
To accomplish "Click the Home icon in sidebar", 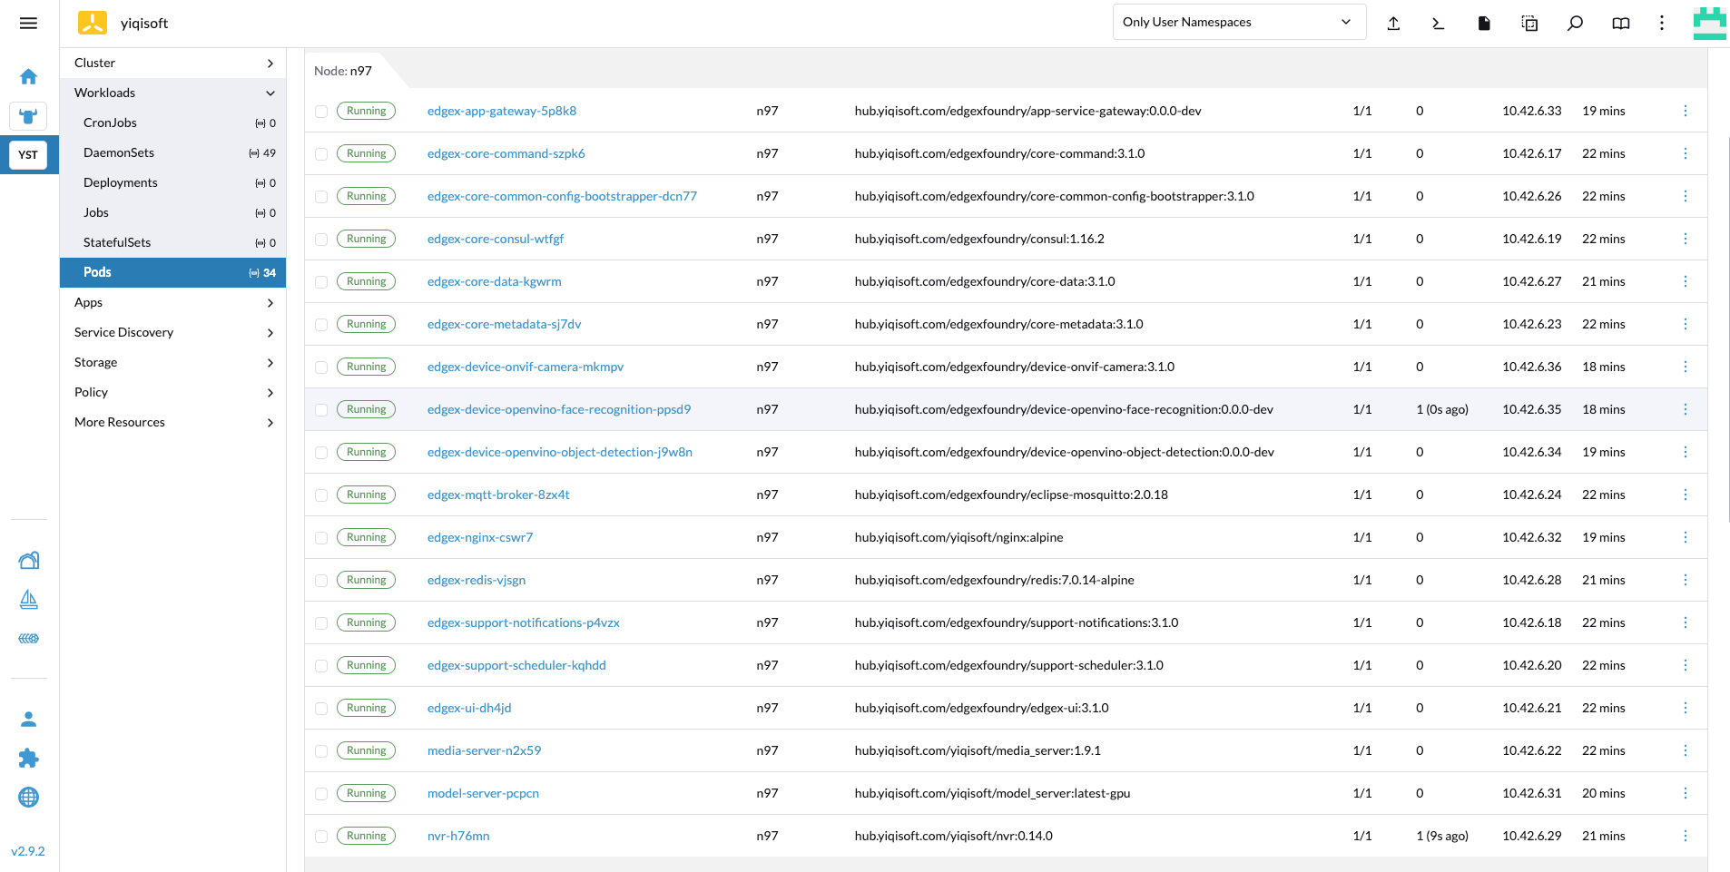I will pyautogui.click(x=28, y=77).
